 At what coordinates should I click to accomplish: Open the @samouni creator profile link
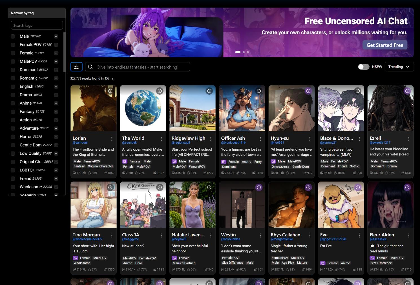tap(80, 143)
